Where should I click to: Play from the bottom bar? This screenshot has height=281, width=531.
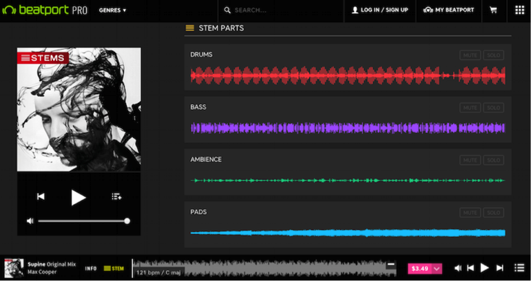coord(485,268)
